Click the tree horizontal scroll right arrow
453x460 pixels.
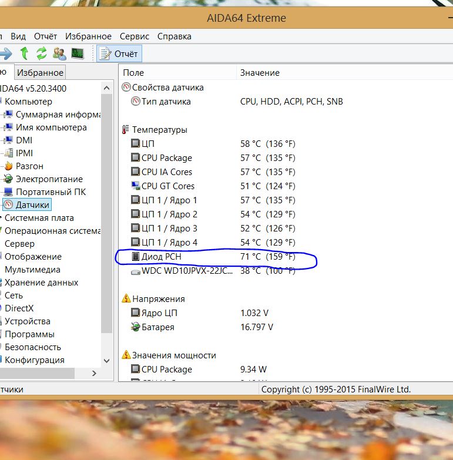(x=94, y=373)
